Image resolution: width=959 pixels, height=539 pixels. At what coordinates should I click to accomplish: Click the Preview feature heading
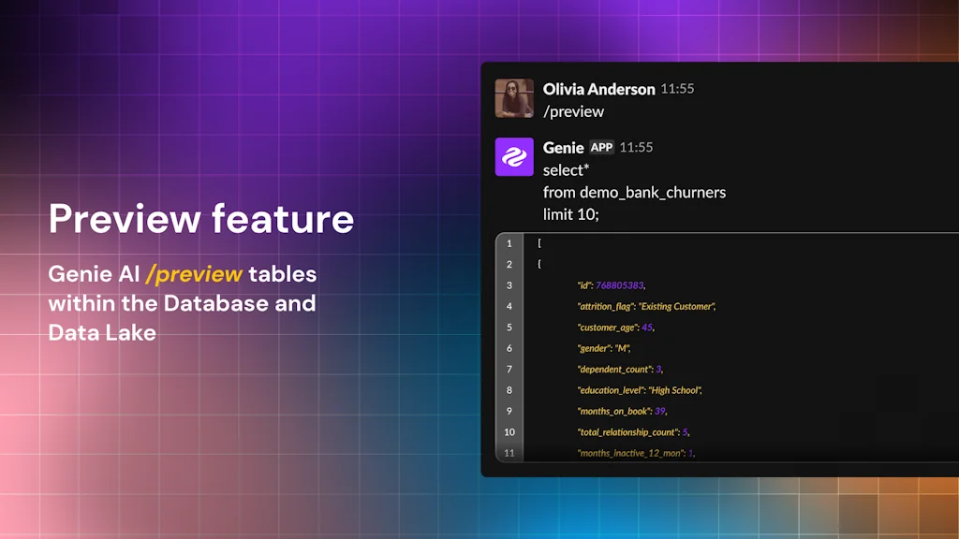(200, 218)
